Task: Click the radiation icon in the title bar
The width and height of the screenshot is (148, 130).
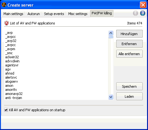Action: pos(4,5)
